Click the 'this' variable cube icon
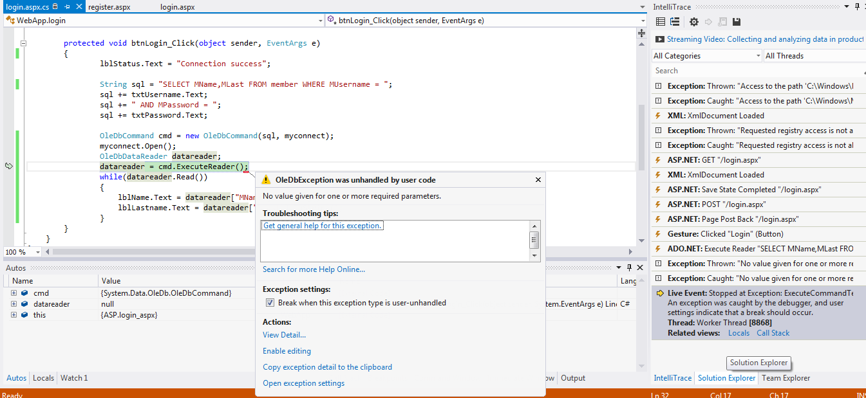Image resolution: width=866 pixels, height=398 pixels. tap(24, 315)
